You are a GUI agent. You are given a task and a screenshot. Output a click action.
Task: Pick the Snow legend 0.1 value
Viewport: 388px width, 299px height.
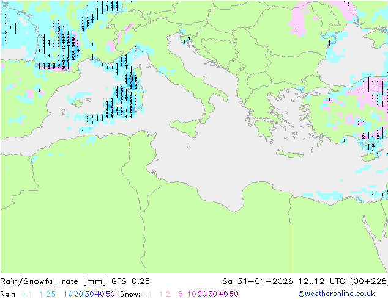[146, 294]
